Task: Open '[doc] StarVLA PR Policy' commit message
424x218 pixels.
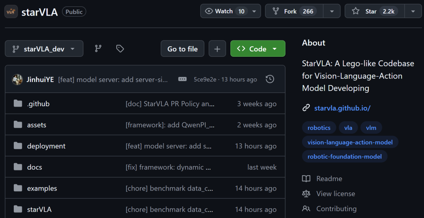Action: [x=170, y=104]
